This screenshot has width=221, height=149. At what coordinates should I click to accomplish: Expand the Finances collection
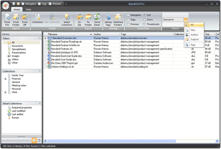pos(5,79)
